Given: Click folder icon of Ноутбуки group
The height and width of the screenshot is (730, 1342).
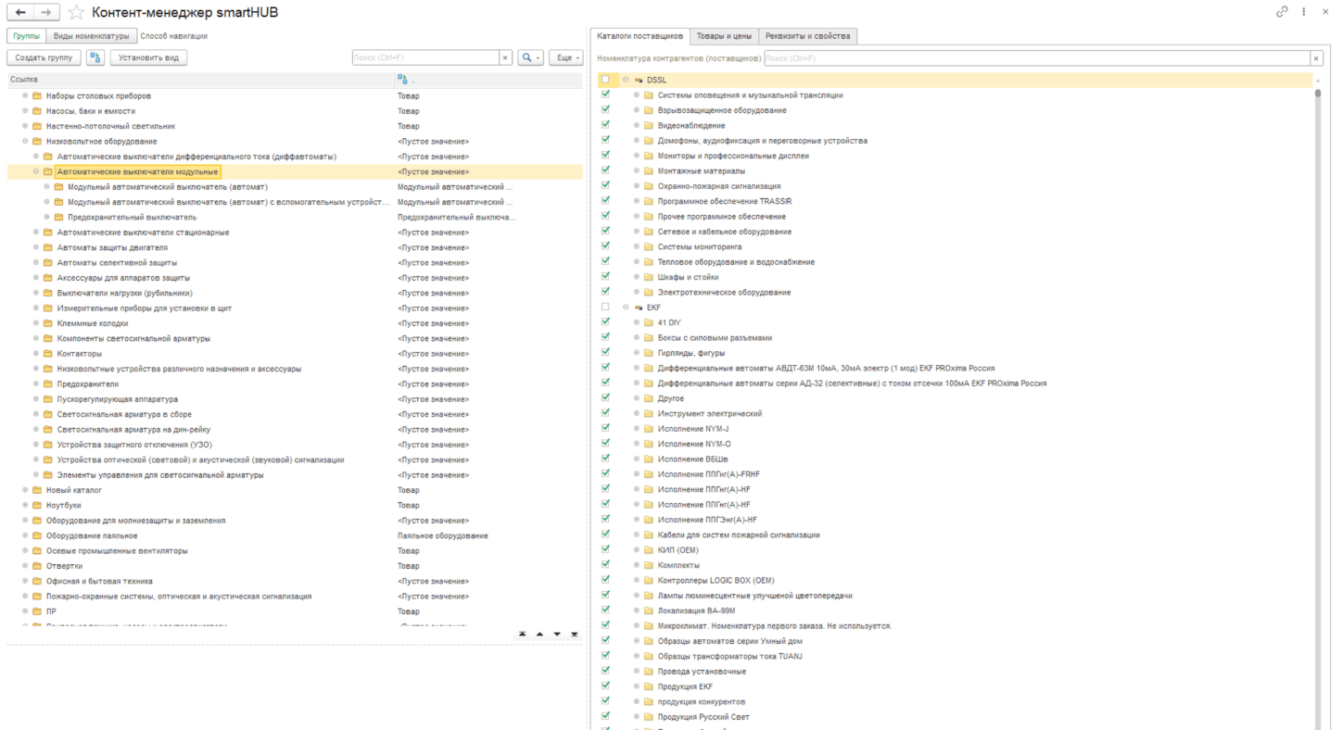Looking at the screenshot, I should 37,506.
